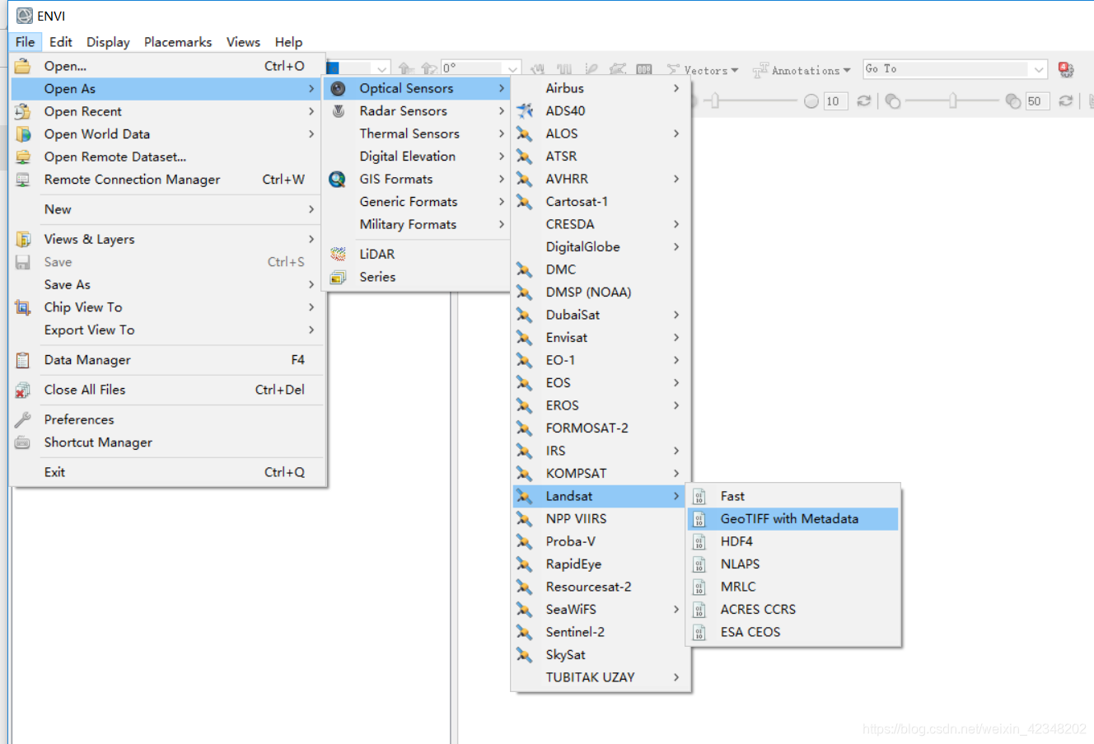Click the Remote Connection Manager icon

point(23,179)
